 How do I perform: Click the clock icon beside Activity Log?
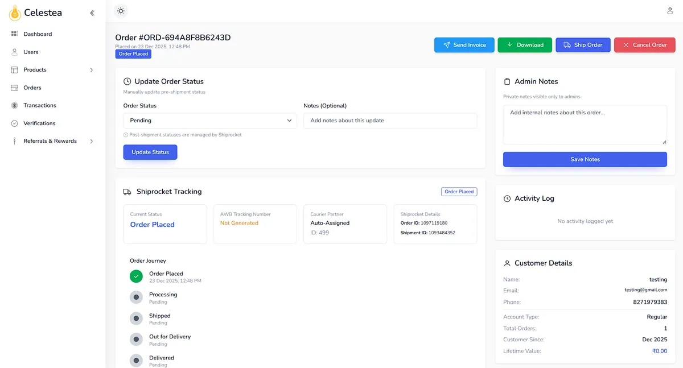click(x=507, y=199)
